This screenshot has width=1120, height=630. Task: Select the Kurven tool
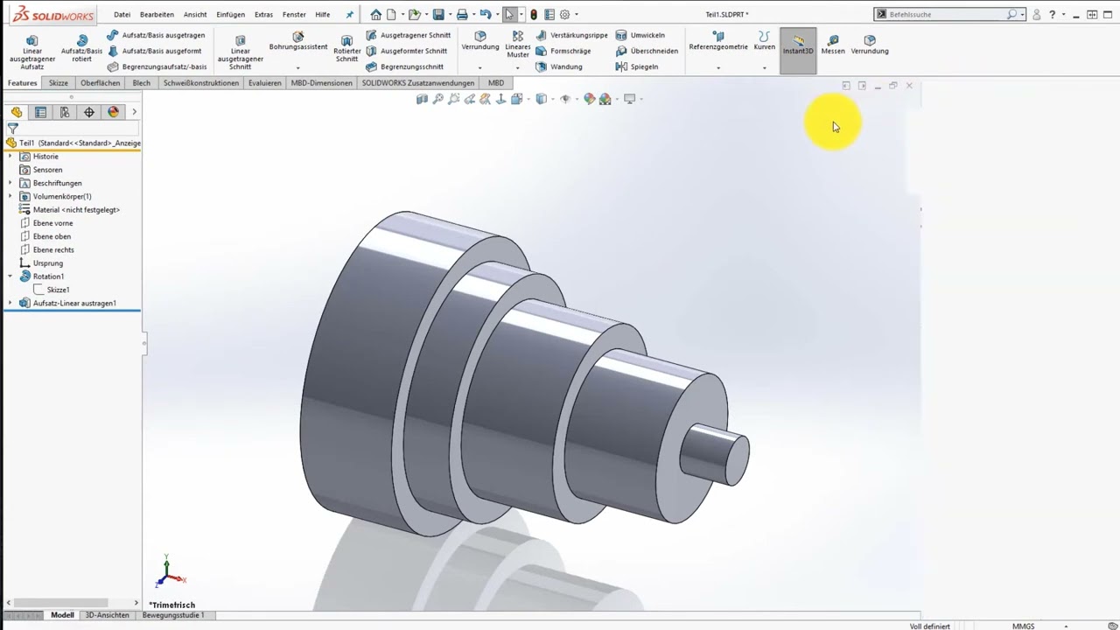[764, 41]
